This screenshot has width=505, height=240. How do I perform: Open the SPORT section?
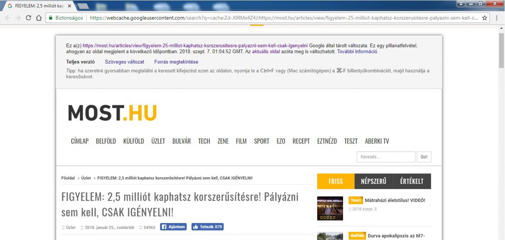[x=262, y=141]
